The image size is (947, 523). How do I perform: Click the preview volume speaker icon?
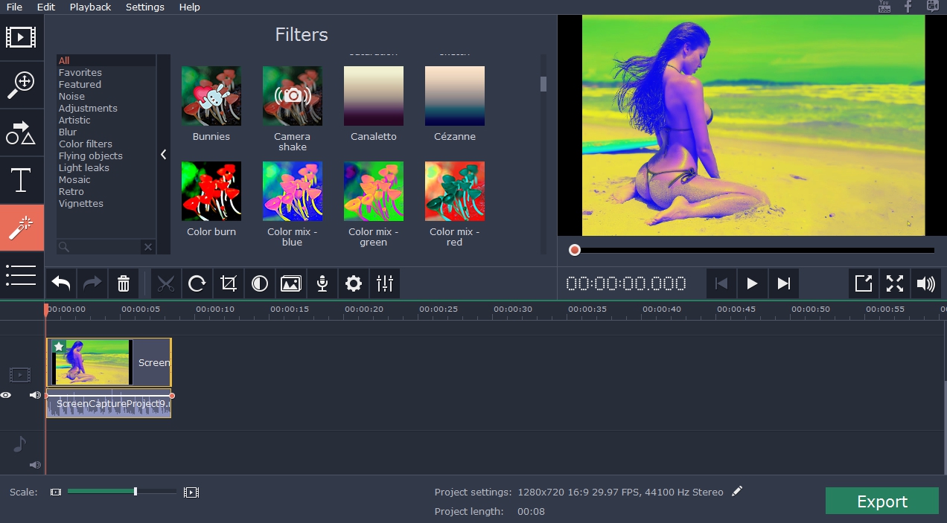926,283
